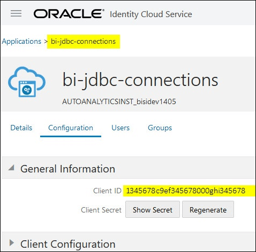The image size is (256, 252).
Task: Click the bi-jdbc-connections cloud application icon
Action: [27, 82]
